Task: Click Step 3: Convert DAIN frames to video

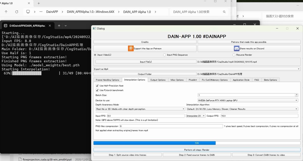Action: 266,155
